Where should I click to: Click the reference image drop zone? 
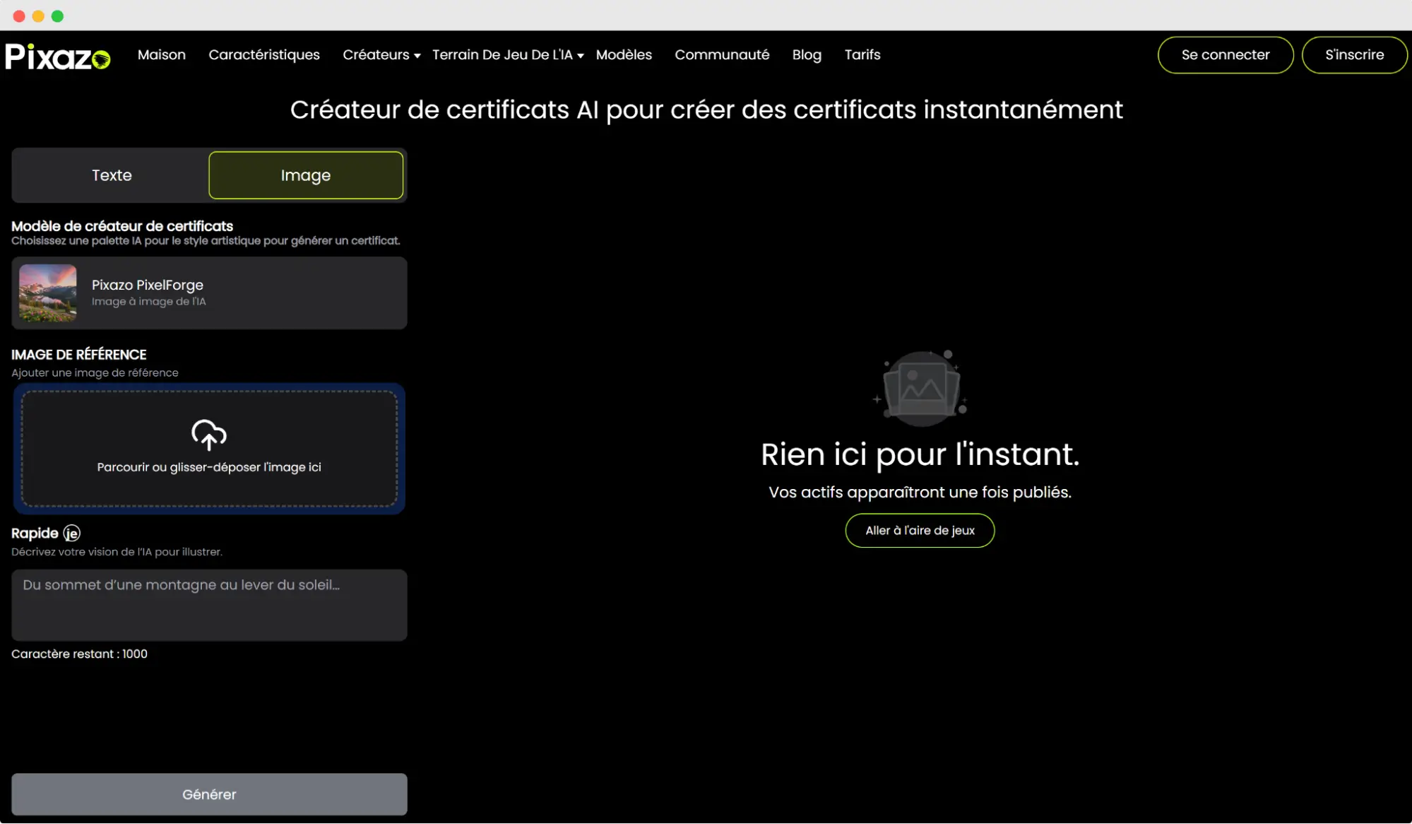(x=209, y=488)
